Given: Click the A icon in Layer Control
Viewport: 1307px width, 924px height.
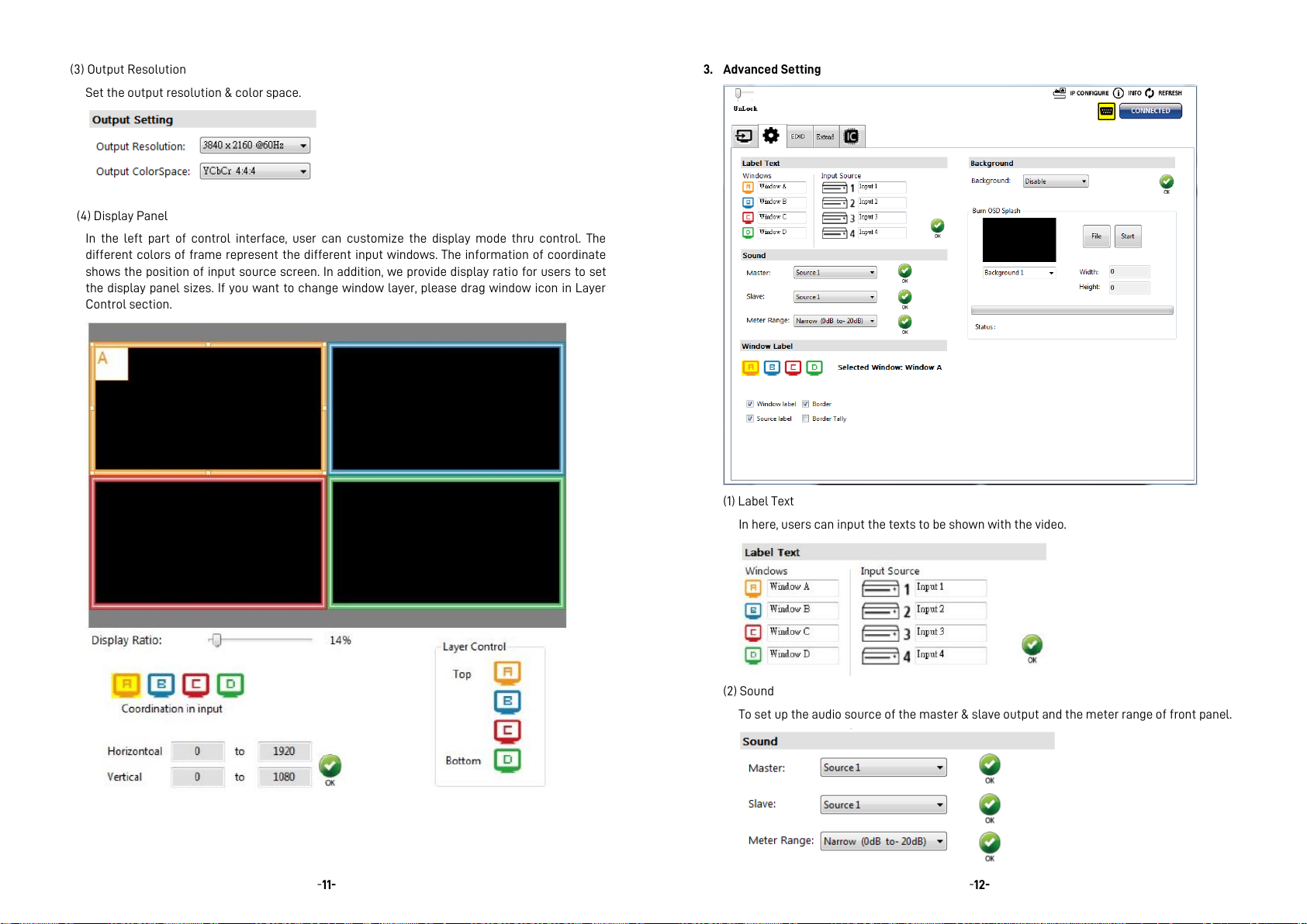Looking at the screenshot, I should tap(507, 672).
